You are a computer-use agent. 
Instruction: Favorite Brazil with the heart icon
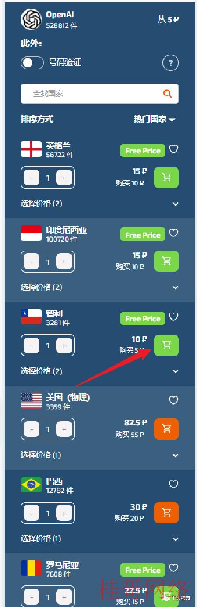173,484
